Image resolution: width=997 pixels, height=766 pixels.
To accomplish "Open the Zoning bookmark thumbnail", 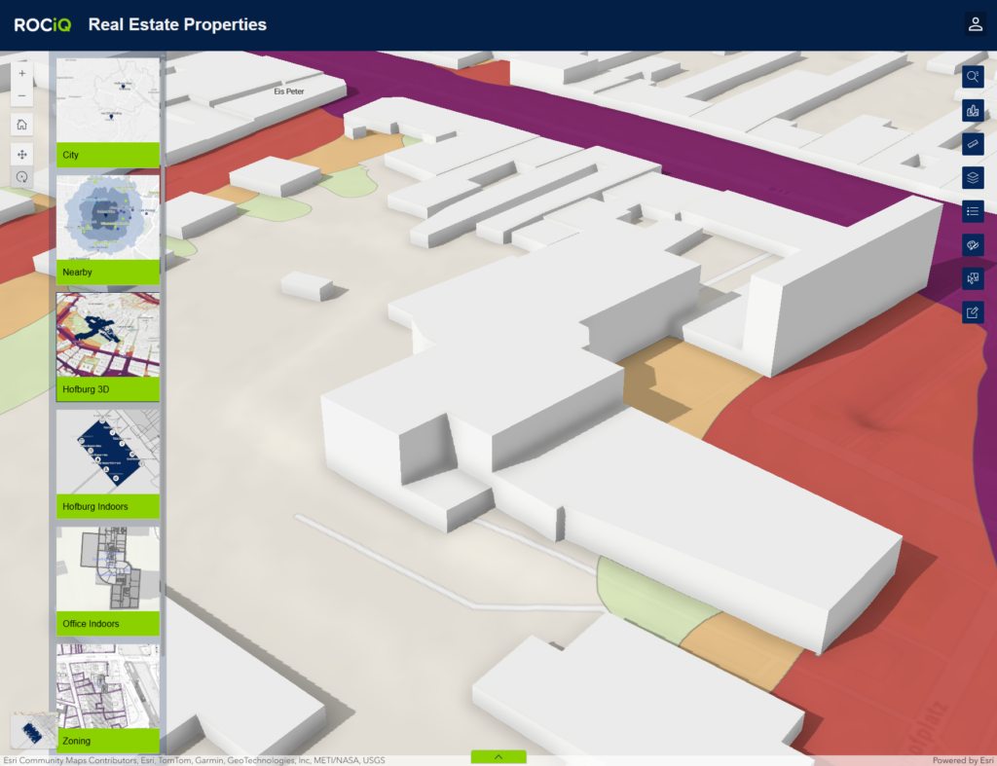I will (x=108, y=686).
